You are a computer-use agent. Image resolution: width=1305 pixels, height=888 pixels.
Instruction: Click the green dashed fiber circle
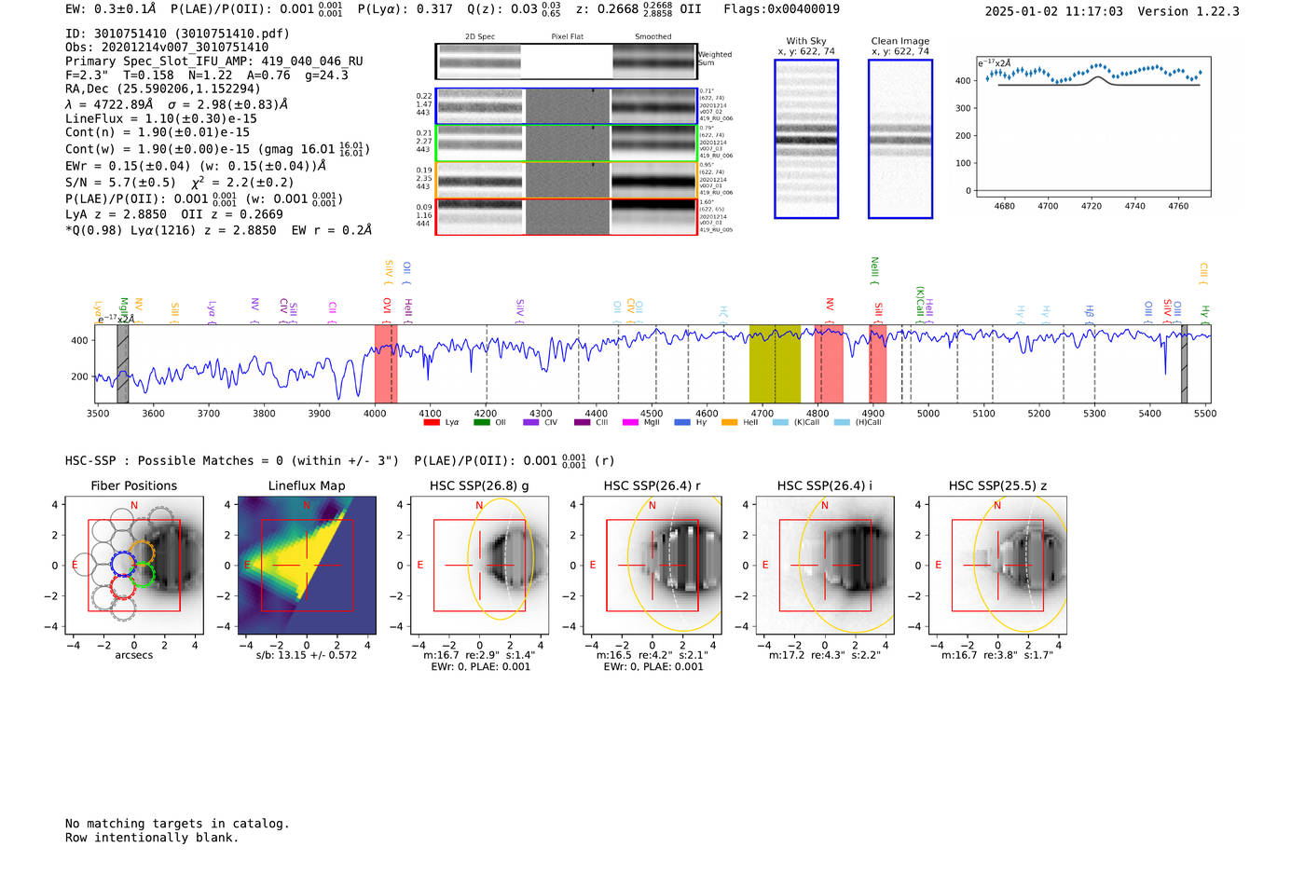(143, 575)
